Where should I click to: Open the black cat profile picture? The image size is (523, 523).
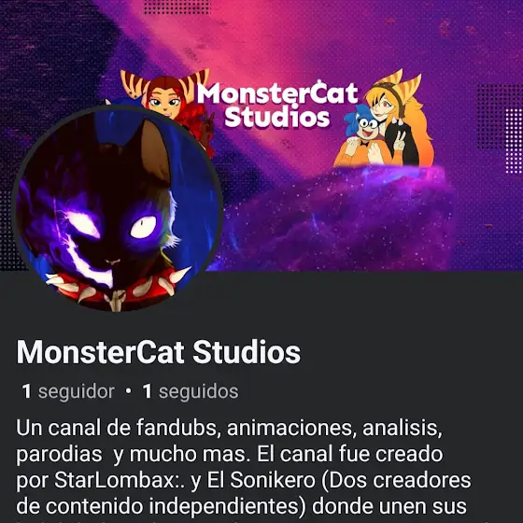[118, 209]
